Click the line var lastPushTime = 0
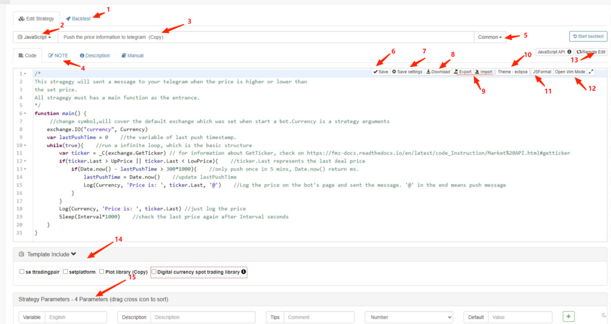The width and height of the screenshot is (611, 324). coord(78,137)
